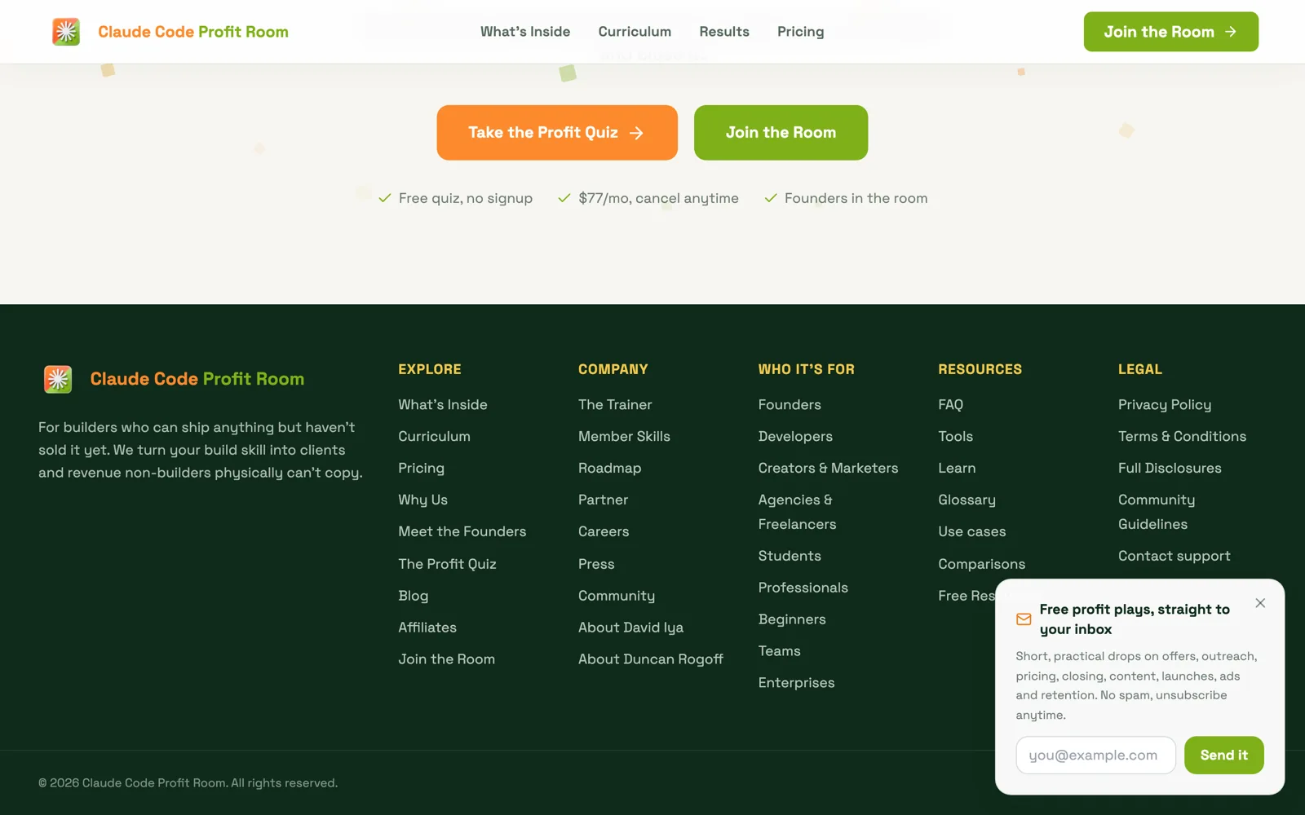The image size is (1305, 815).
Task: Open the Enterprises footer link
Action: 796,683
